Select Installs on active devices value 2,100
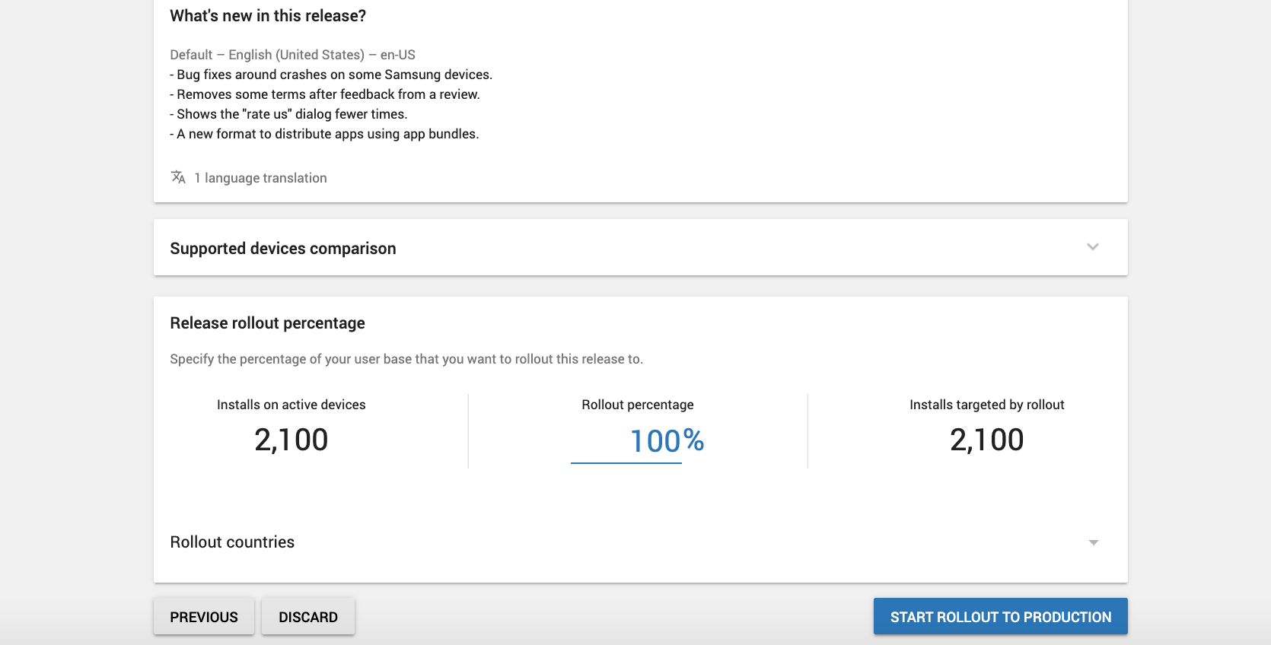 click(x=291, y=440)
